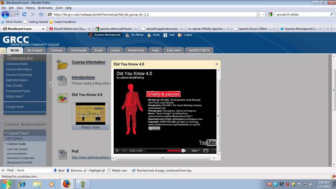Open the Community tab
The height and width of the screenshot is (189, 336).
tap(78, 50)
